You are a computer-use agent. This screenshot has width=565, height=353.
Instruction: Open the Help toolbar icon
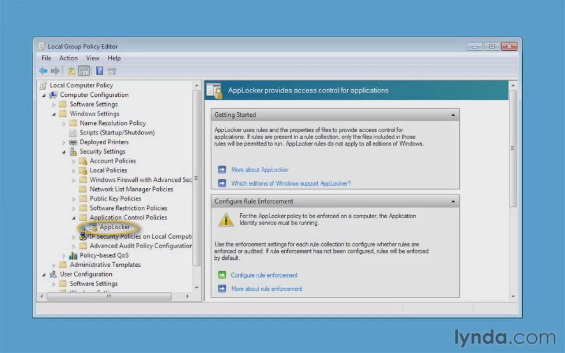(x=99, y=71)
